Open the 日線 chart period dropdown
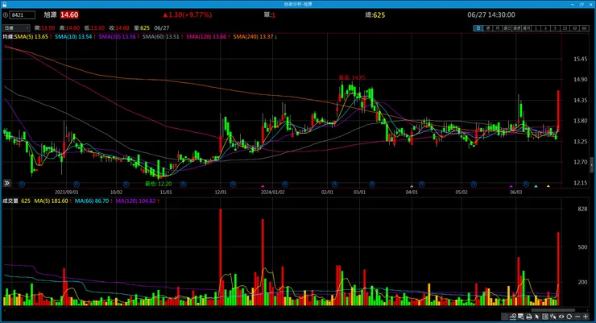This screenshot has width=596, height=323. click(x=16, y=27)
